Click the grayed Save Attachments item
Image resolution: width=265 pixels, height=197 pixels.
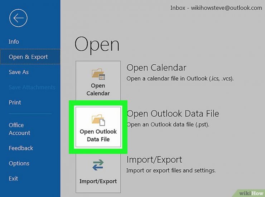[32, 87]
